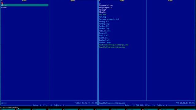Click left panel 'Bytes: 0, files: 0, folders: 2' summary
Viewport: 196px width, 110px height.
click(x=48, y=105)
